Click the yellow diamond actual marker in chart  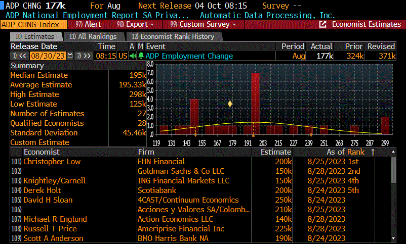pyautogui.click(x=230, y=104)
